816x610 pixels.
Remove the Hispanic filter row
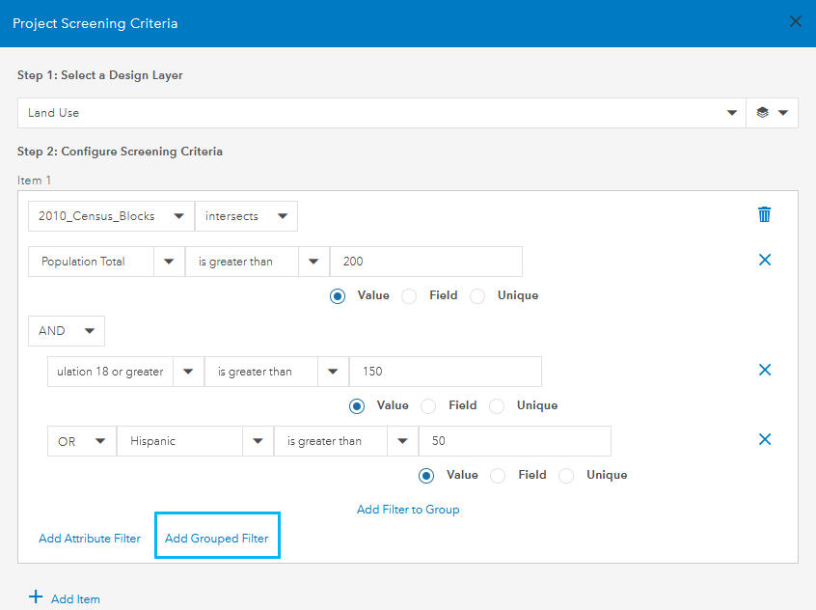(765, 439)
